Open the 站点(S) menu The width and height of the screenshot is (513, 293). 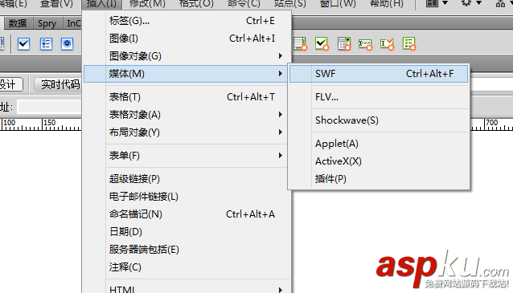click(x=290, y=4)
